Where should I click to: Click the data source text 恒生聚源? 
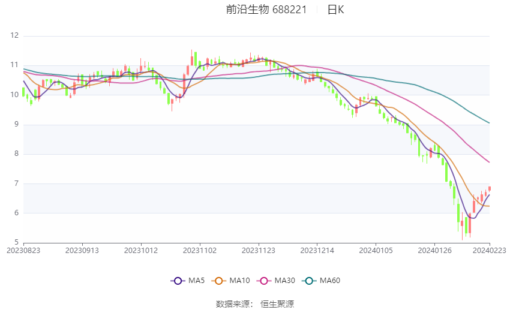point(277,304)
